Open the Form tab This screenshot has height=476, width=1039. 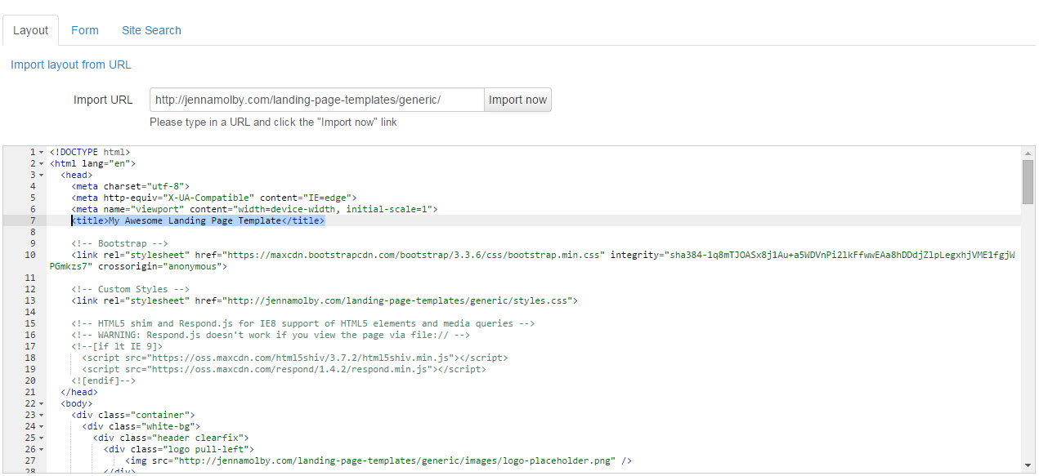pos(85,30)
